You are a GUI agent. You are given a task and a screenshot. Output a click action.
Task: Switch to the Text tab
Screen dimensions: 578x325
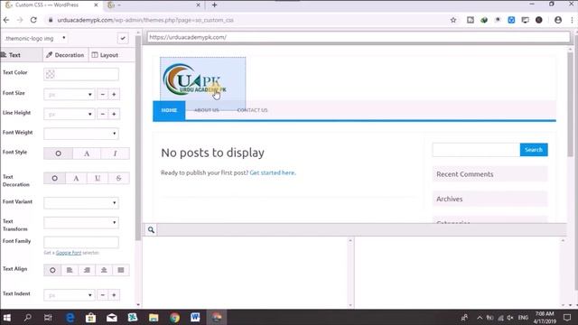point(22,55)
